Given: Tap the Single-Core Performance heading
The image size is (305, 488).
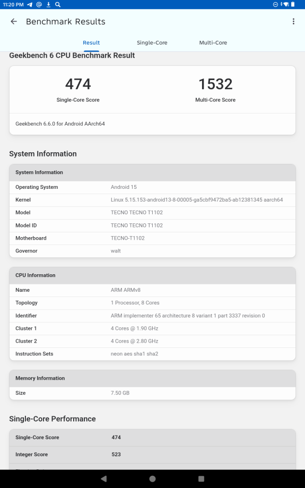Looking at the screenshot, I should pos(53,419).
